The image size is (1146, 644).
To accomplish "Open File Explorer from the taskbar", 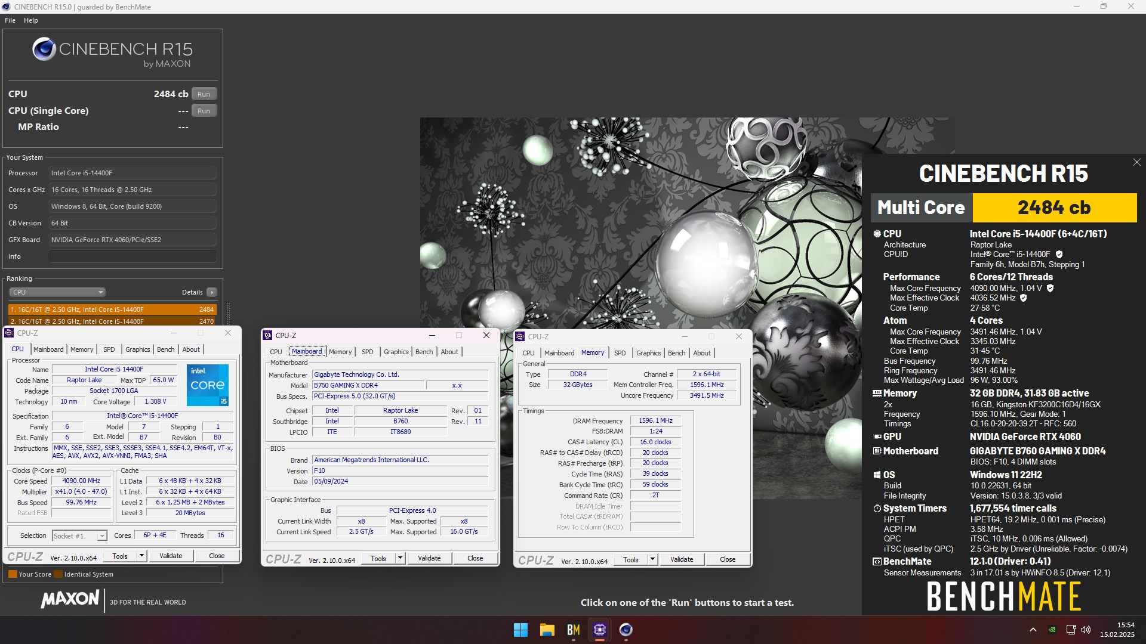I will pos(547,630).
